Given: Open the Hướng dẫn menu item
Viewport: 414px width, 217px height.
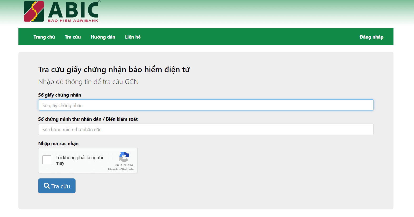Looking at the screenshot, I should click(103, 37).
